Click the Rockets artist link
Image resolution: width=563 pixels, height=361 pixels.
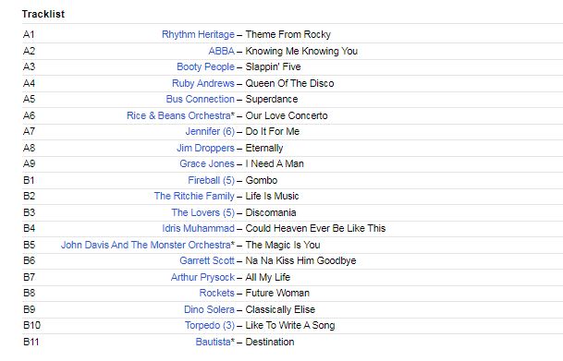point(217,293)
